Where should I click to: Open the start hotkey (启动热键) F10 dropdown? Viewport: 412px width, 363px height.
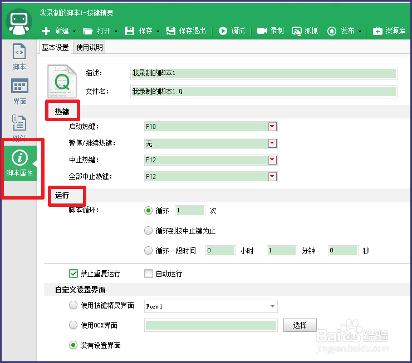click(x=272, y=127)
